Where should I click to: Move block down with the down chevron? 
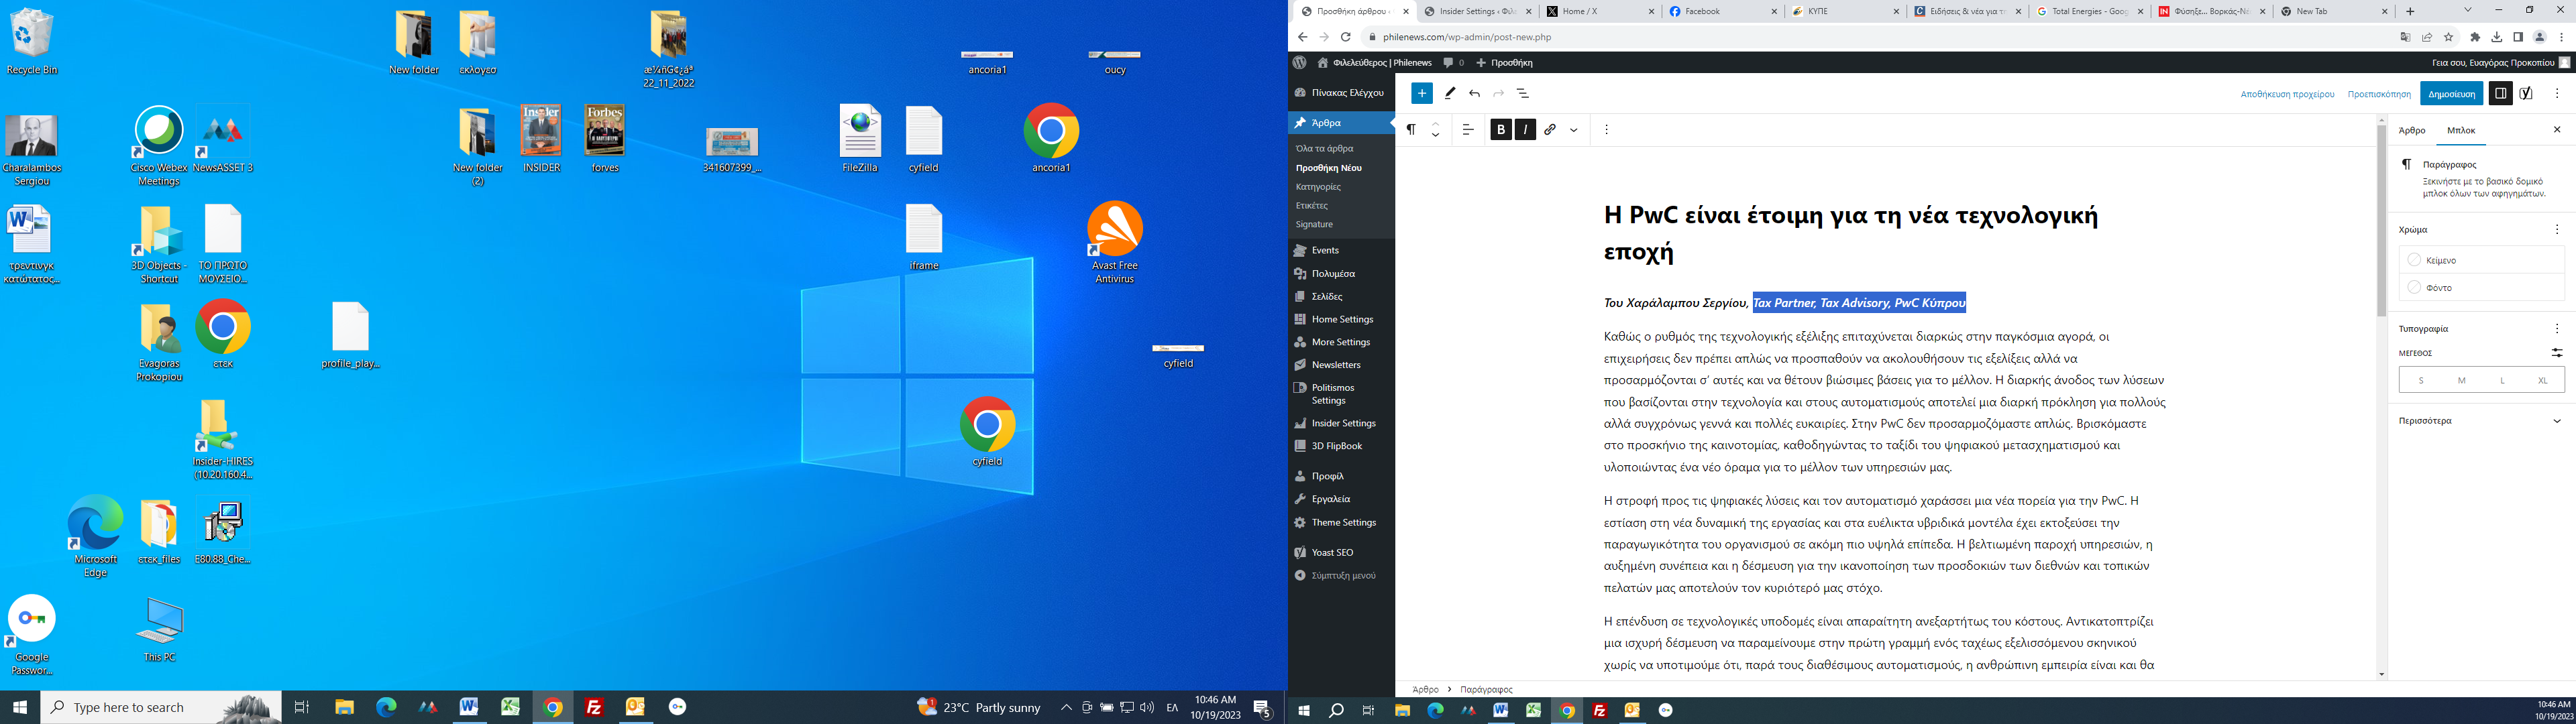tap(1435, 135)
